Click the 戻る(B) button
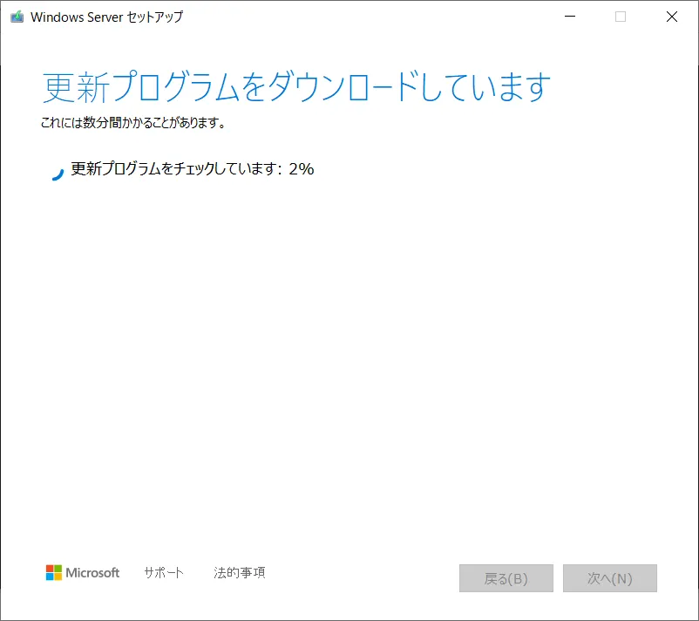 tap(506, 578)
